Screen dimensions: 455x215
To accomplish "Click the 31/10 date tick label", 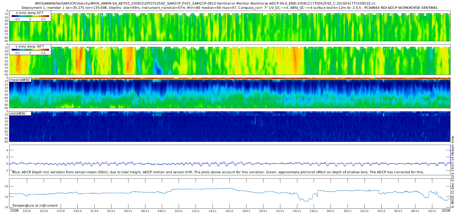I will pos(94,211).
